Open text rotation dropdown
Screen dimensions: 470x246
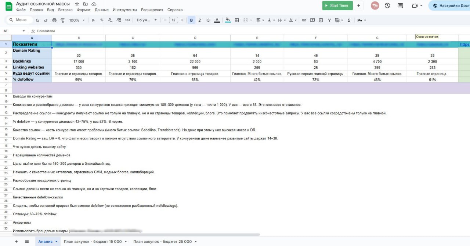(x=293, y=20)
